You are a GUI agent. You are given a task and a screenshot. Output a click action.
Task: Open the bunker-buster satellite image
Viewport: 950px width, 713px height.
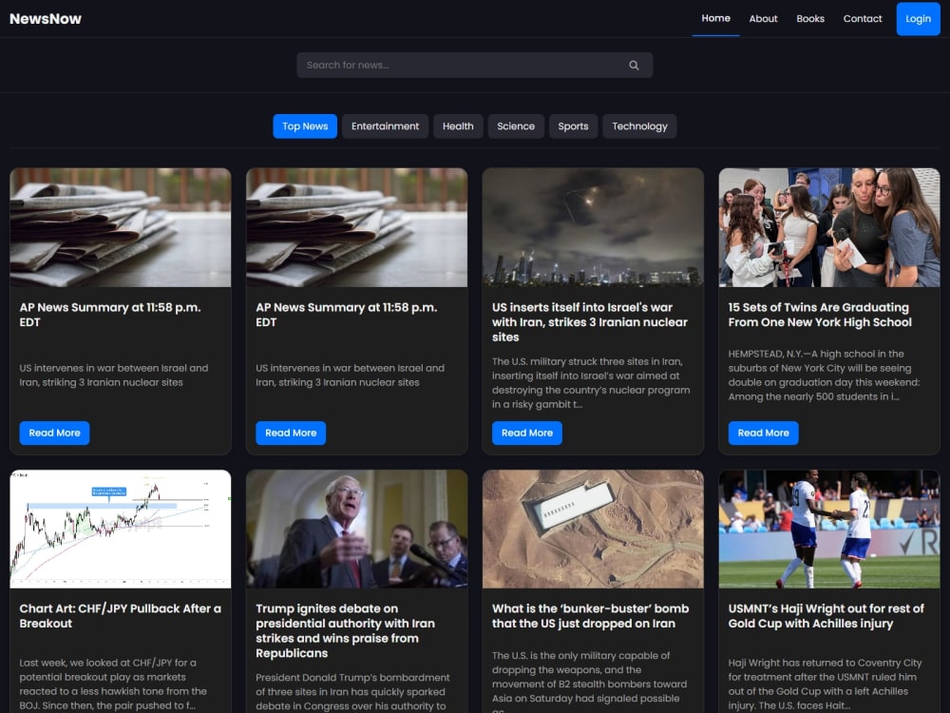(593, 529)
